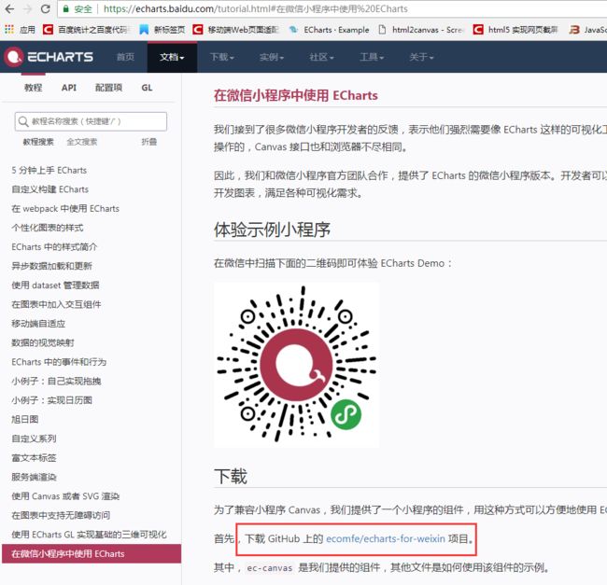Open 在图表中加入交互组件
Viewport: 607px width, 585px height.
(x=56, y=305)
